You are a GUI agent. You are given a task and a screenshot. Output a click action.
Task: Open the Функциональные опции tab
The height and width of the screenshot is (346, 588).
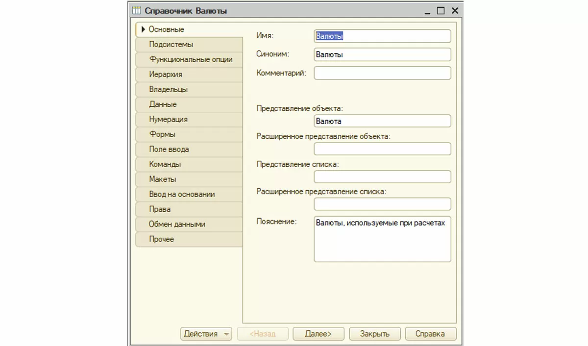[191, 60]
